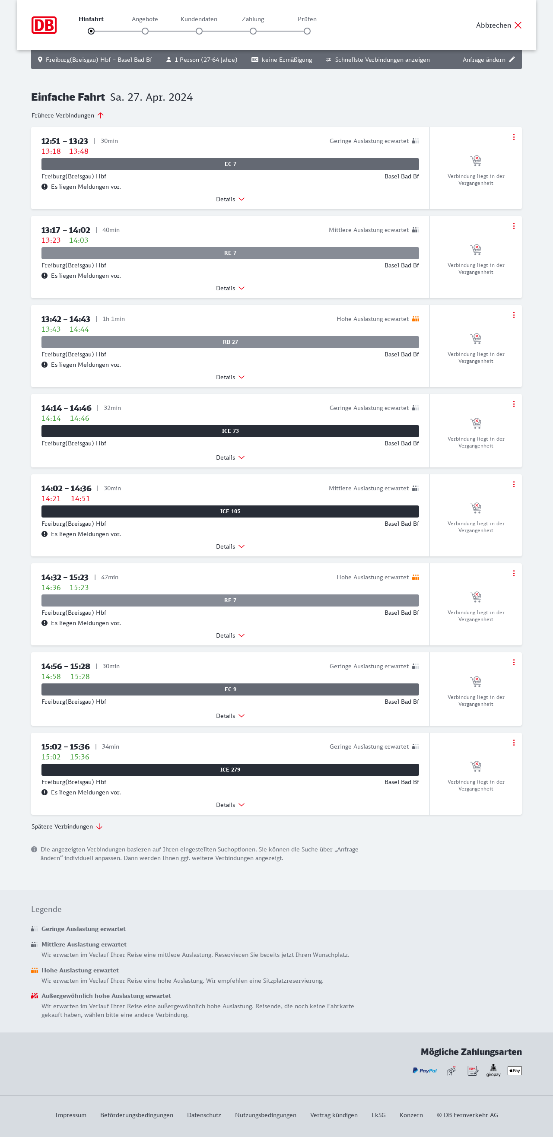Expand Details for ICE 279 connection
Viewport: 553px width, 1137px height.
tap(230, 805)
